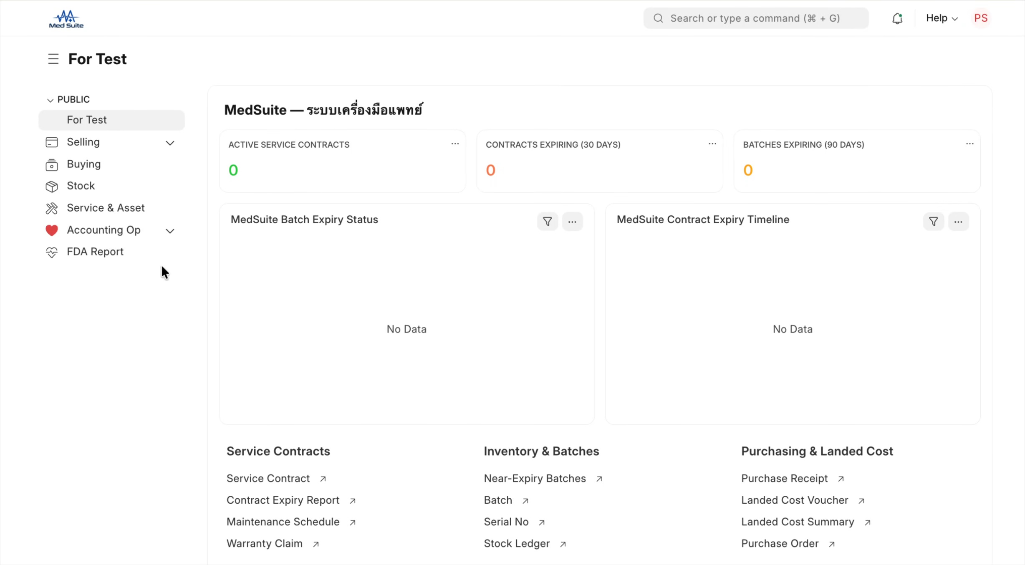Select For Test in sidebar
Image resolution: width=1025 pixels, height=565 pixels.
(x=111, y=120)
